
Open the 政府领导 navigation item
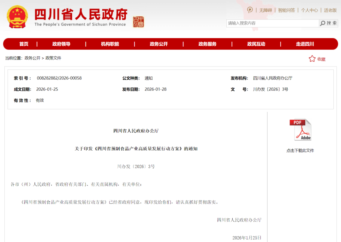(x=61, y=44)
